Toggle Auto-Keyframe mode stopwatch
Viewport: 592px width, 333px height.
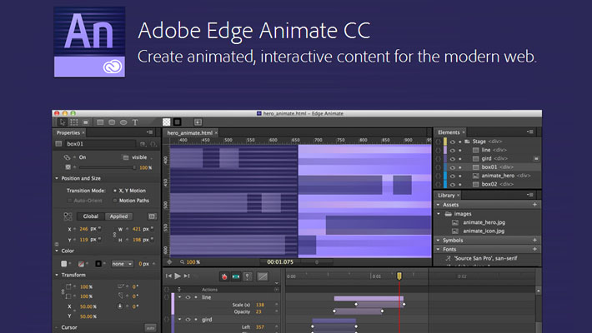tap(224, 277)
